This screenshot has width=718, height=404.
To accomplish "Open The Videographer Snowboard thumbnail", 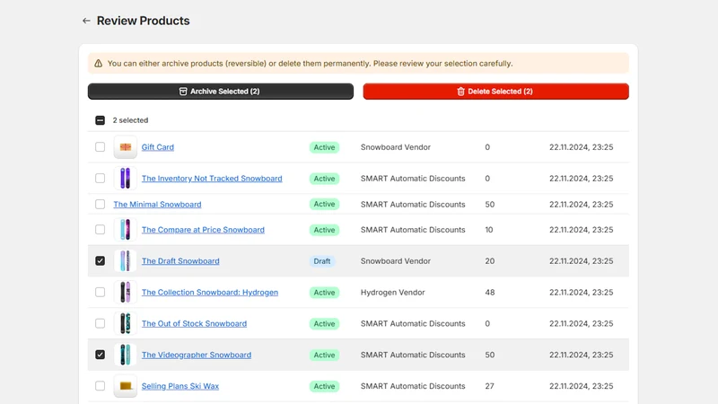I will coord(126,355).
